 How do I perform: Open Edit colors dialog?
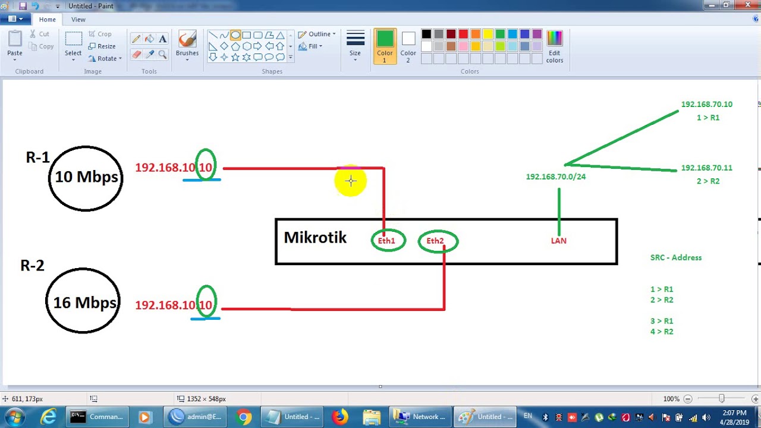click(x=554, y=46)
